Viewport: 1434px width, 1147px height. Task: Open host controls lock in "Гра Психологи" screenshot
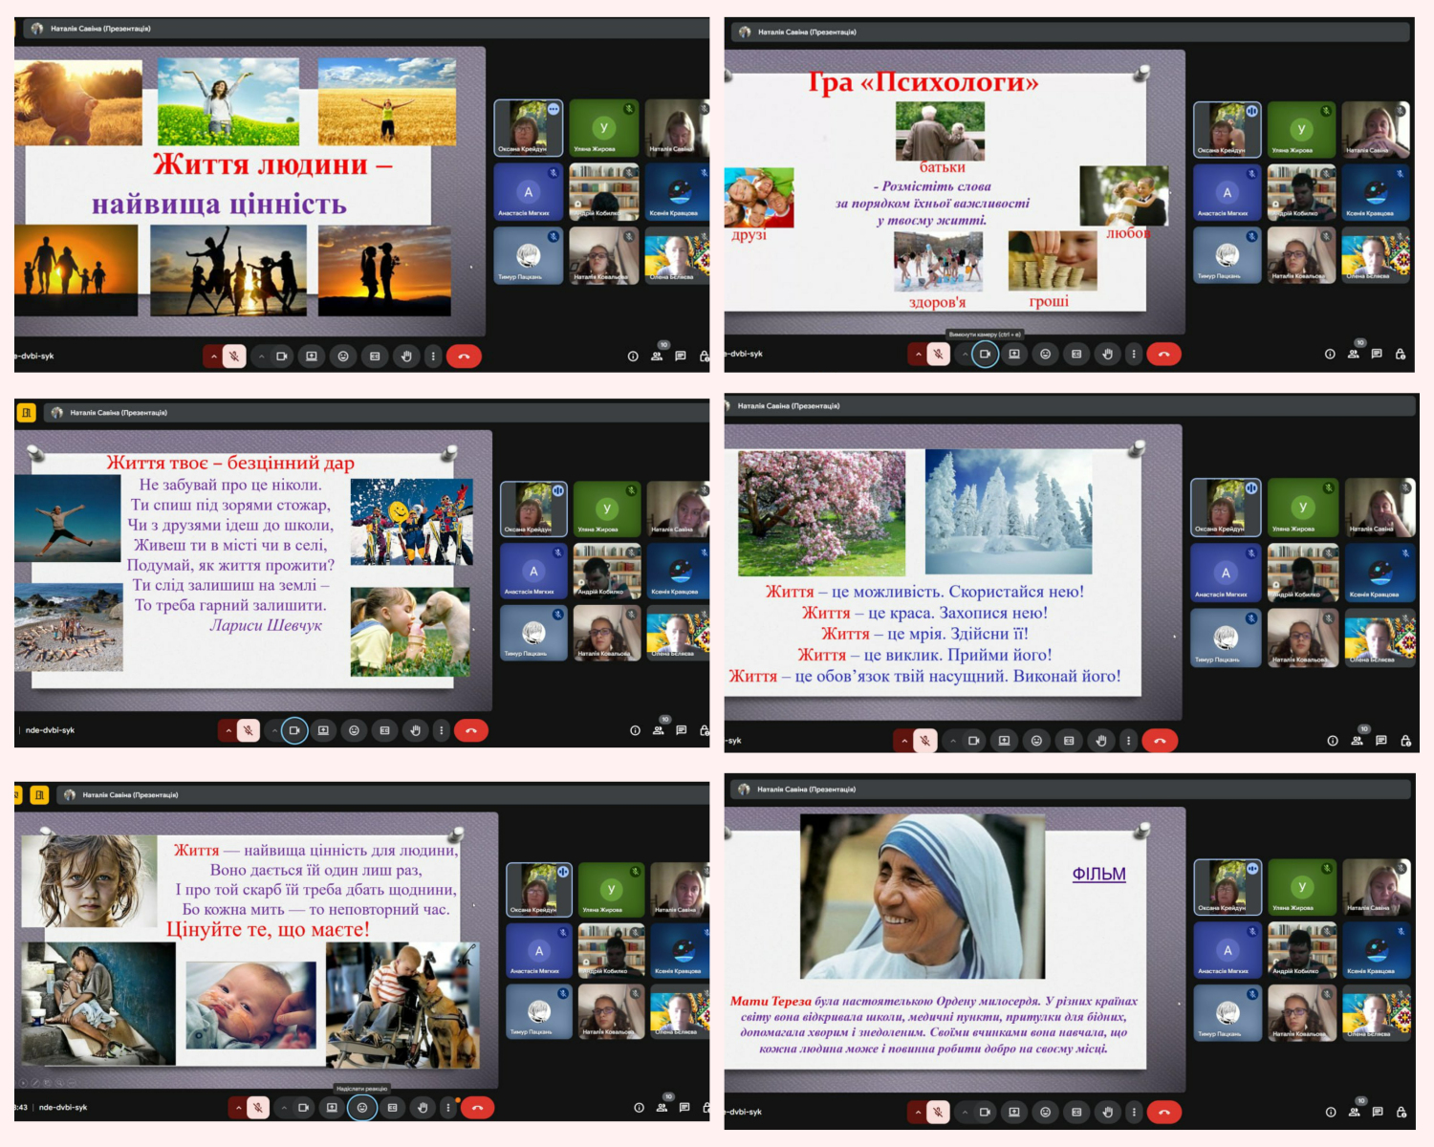pyautogui.click(x=1401, y=354)
